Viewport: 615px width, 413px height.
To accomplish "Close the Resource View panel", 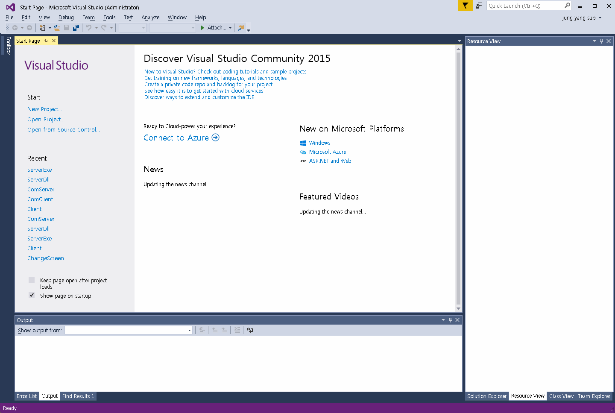I will [609, 41].
